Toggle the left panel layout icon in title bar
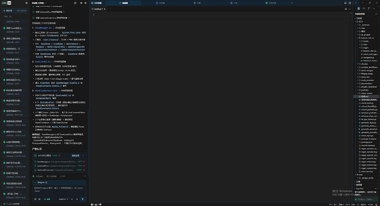This screenshot has width=380, height=206. click(345, 3)
